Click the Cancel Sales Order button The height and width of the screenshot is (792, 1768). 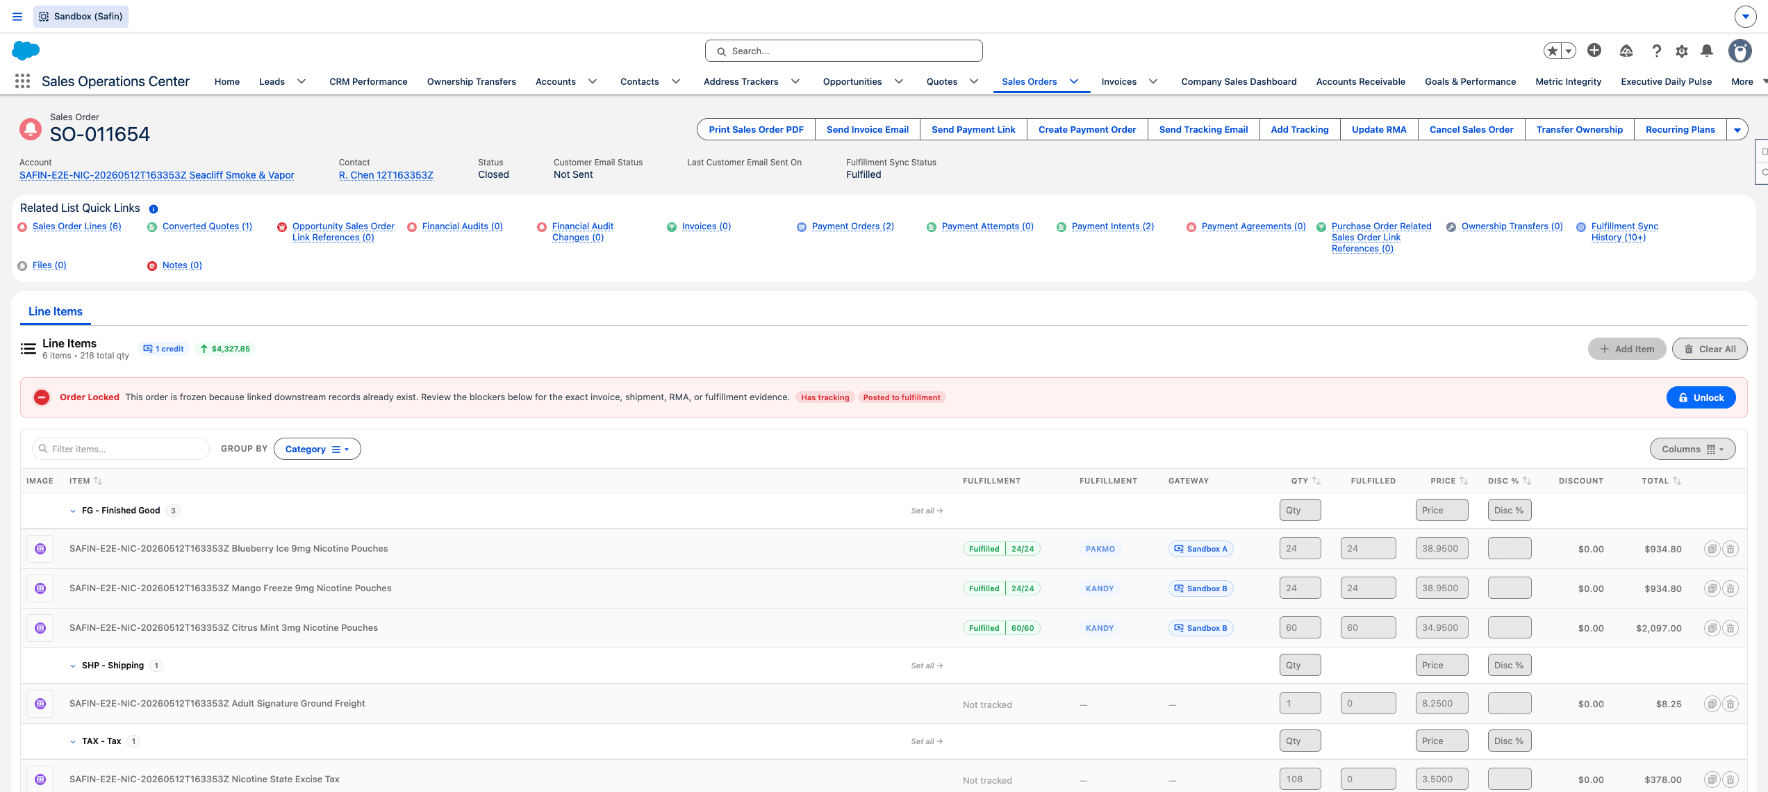(x=1471, y=130)
